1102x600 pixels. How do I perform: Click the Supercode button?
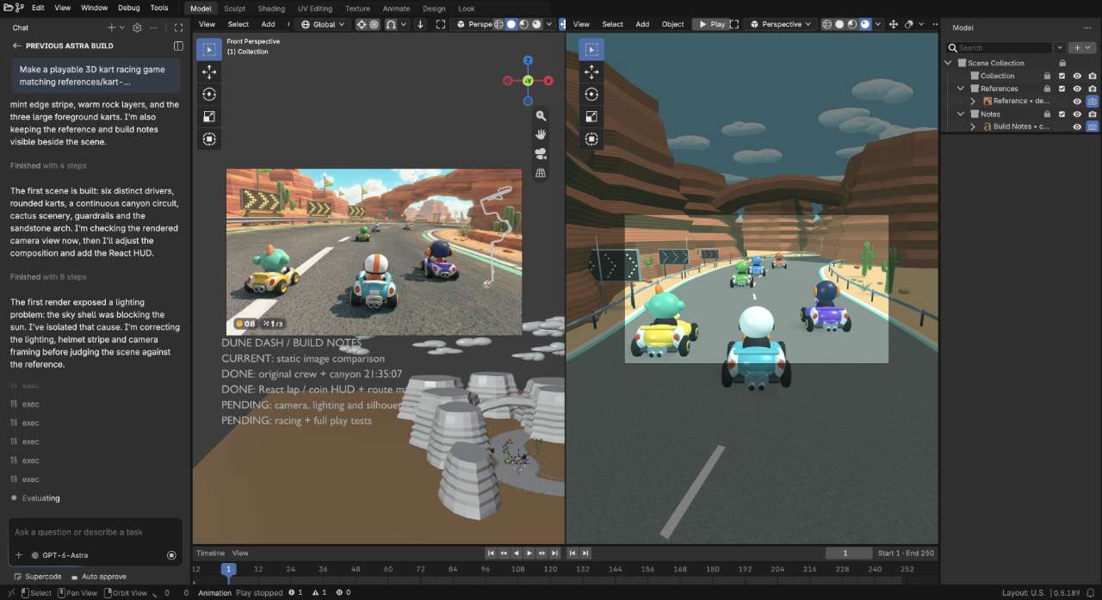click(x=37, y=577)
